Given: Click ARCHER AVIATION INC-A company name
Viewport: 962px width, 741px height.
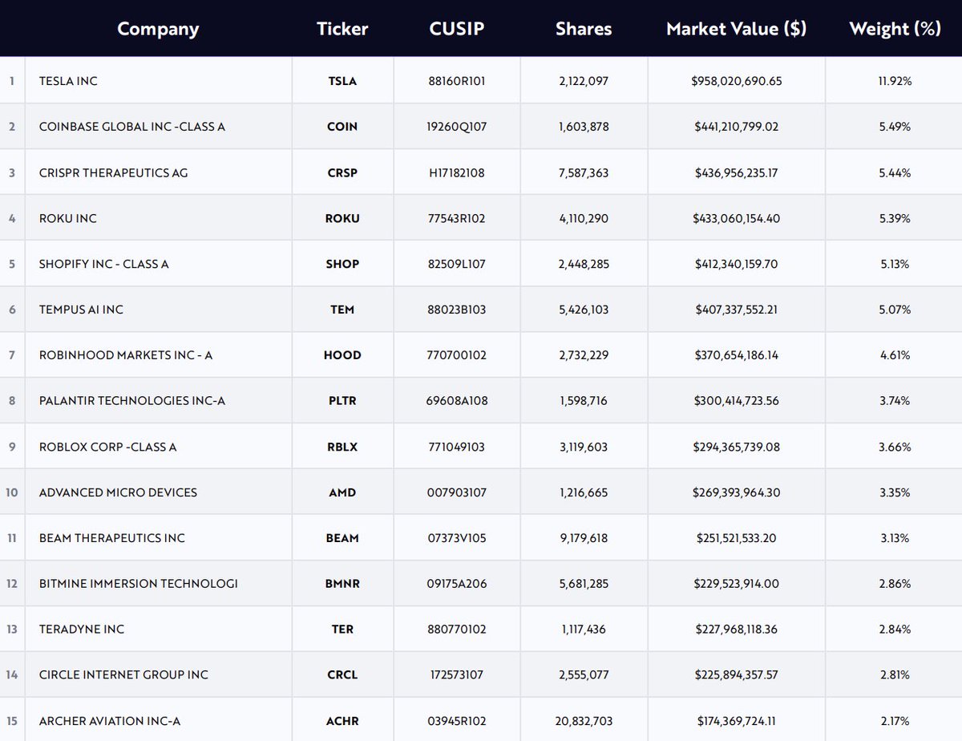Looking at the screenshot, I should point(109,721).
